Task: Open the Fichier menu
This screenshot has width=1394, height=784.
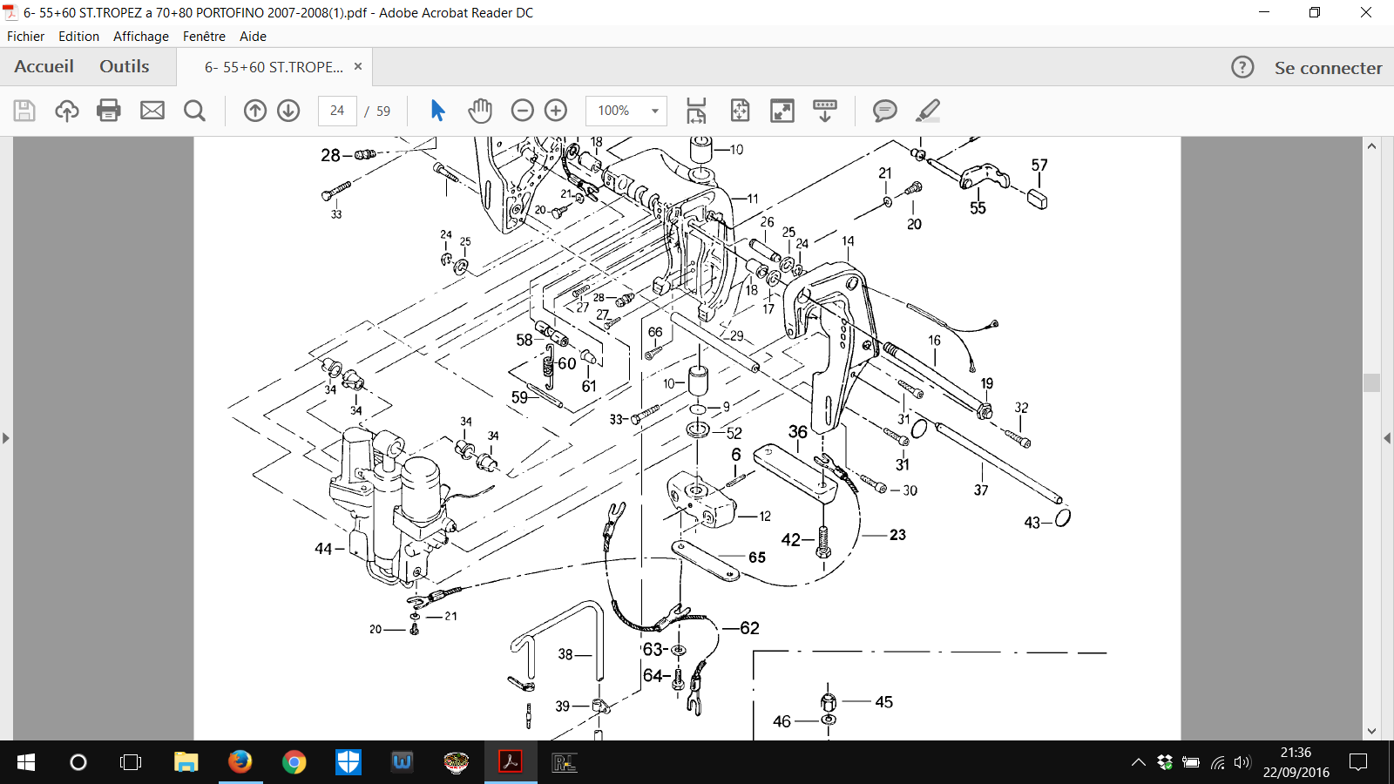Action: click(26, 37)
